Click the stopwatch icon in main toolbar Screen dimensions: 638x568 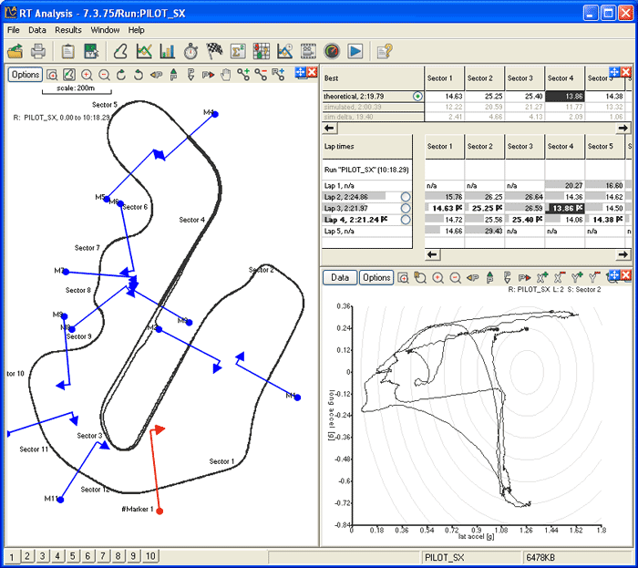click(x=191, y=51)
